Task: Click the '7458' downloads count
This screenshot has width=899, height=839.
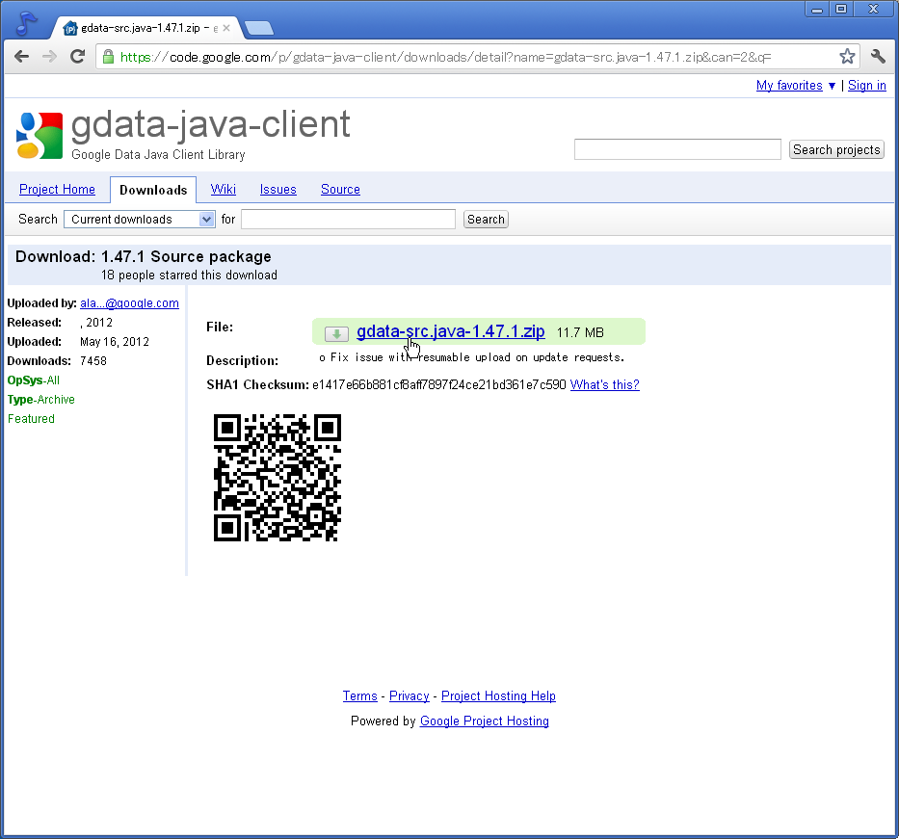Action: pyautogui.click(x=93, y=361)
